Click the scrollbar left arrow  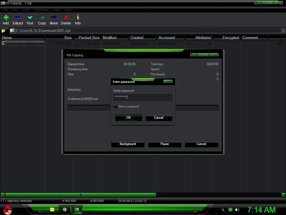pyautogui.click(x=3, y=195)
